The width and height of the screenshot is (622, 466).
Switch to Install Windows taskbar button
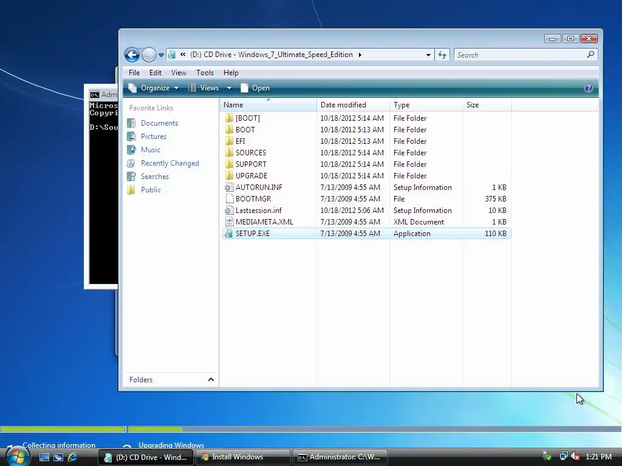(242, 457)
